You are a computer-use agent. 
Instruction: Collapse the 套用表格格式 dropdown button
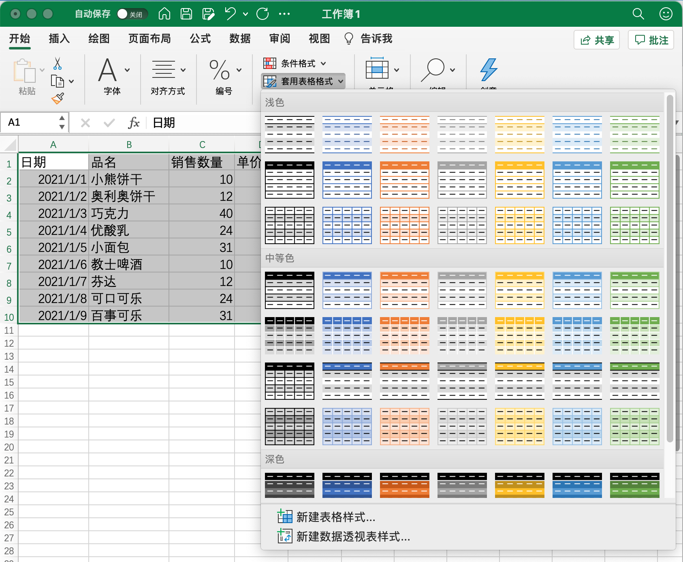[303, 81]
